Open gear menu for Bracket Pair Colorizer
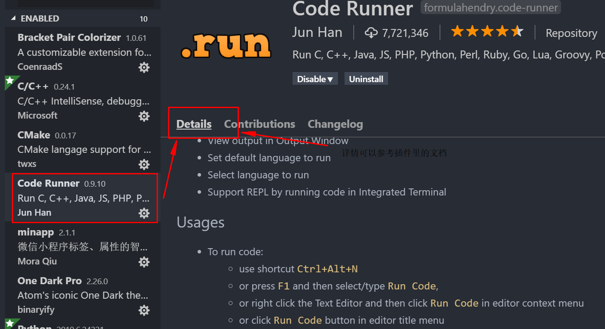Screen dimensions: 605x329 144,67
